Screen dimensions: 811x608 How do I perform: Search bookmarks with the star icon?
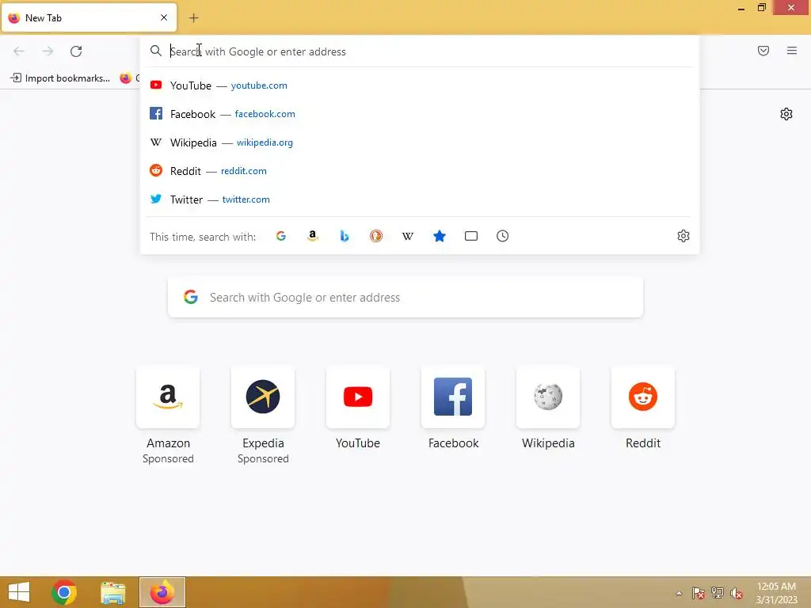click(439, 236)
